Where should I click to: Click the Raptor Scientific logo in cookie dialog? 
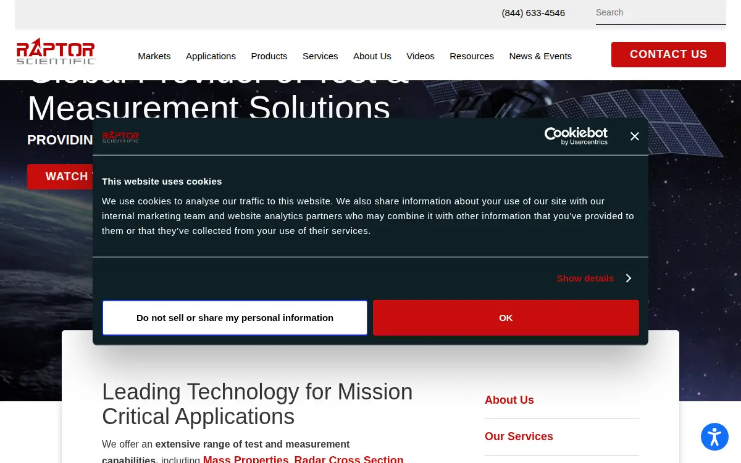coord(120,136)
